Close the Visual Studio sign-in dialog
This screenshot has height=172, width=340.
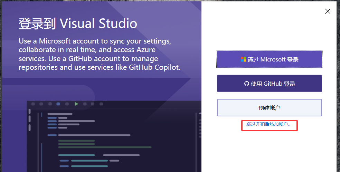[328, 11]
